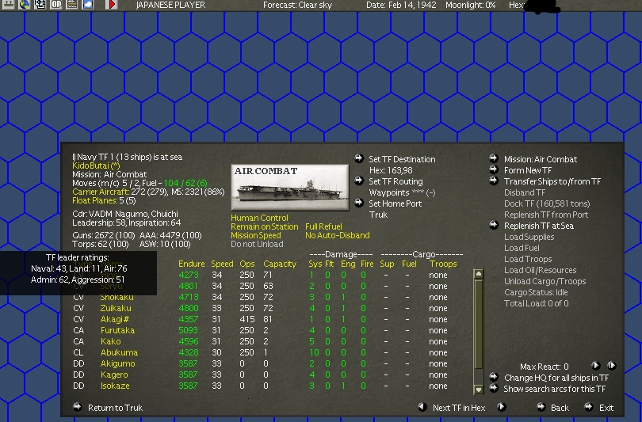Click the red end-turn arrow
The width and height of the screenshot is (642, 422).
pyautogui.click(x=112, y=5)
